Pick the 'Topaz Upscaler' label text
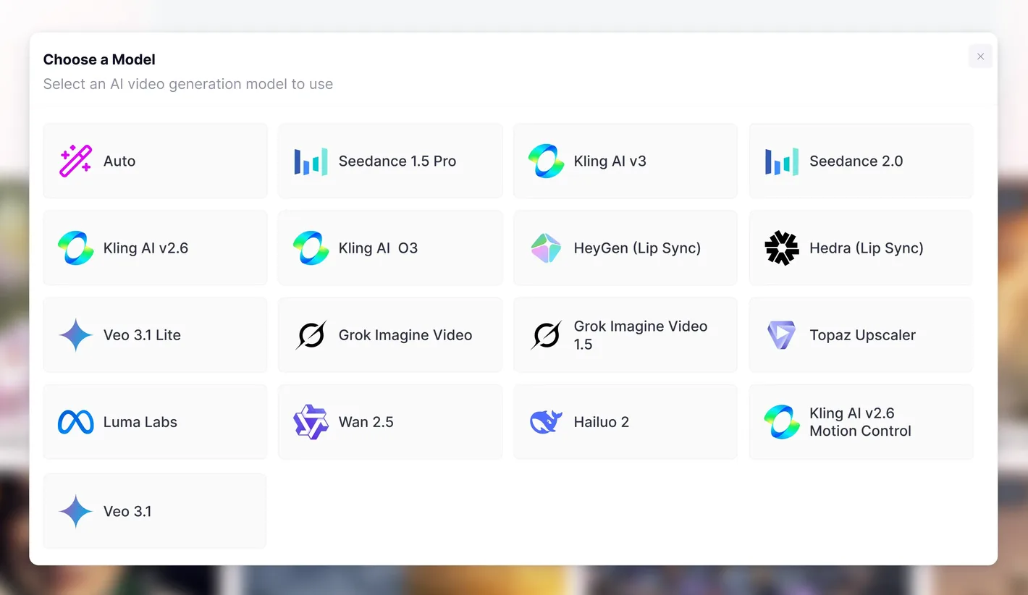 click(863, 335)
